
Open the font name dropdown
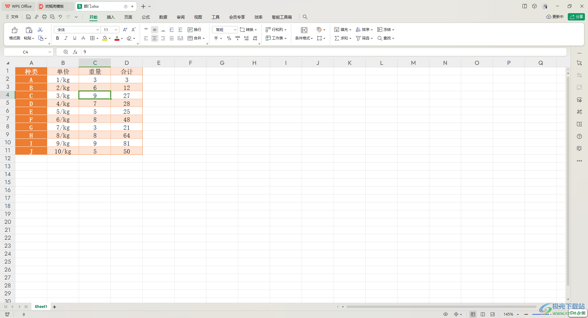click(97, 30)
